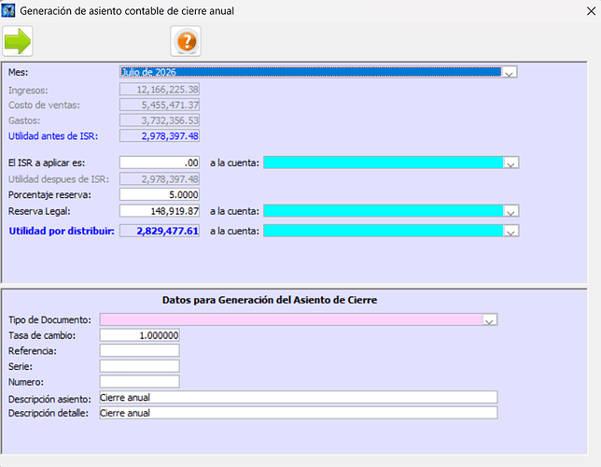
Task: Select the Mes combo box showing Julio de 2026
Action: [318, 72]
